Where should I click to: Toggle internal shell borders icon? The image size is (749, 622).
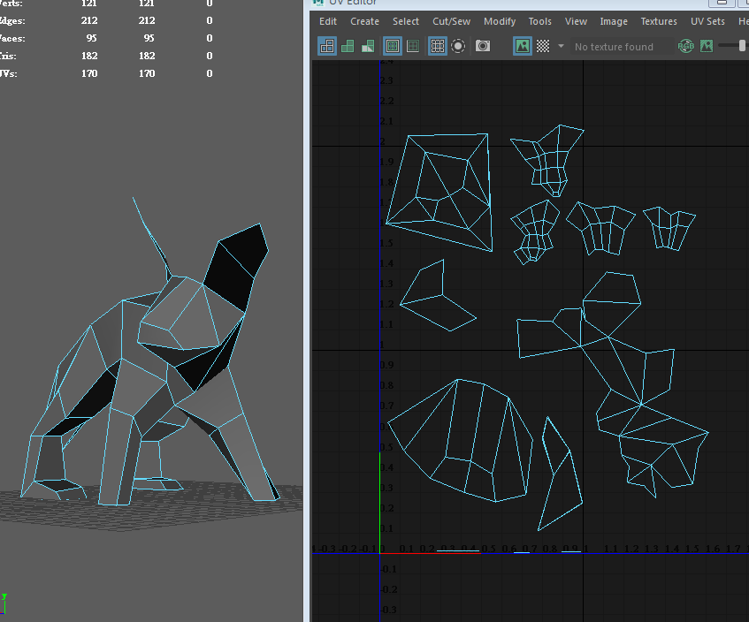coord(413,46)
